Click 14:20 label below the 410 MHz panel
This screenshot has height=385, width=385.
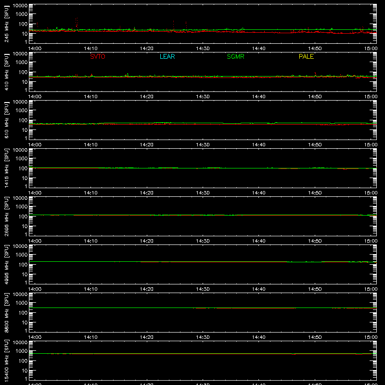pos(147,97)
